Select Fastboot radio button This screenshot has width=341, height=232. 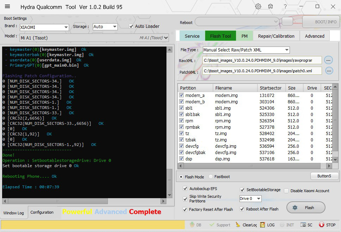[x=211, y=177]
